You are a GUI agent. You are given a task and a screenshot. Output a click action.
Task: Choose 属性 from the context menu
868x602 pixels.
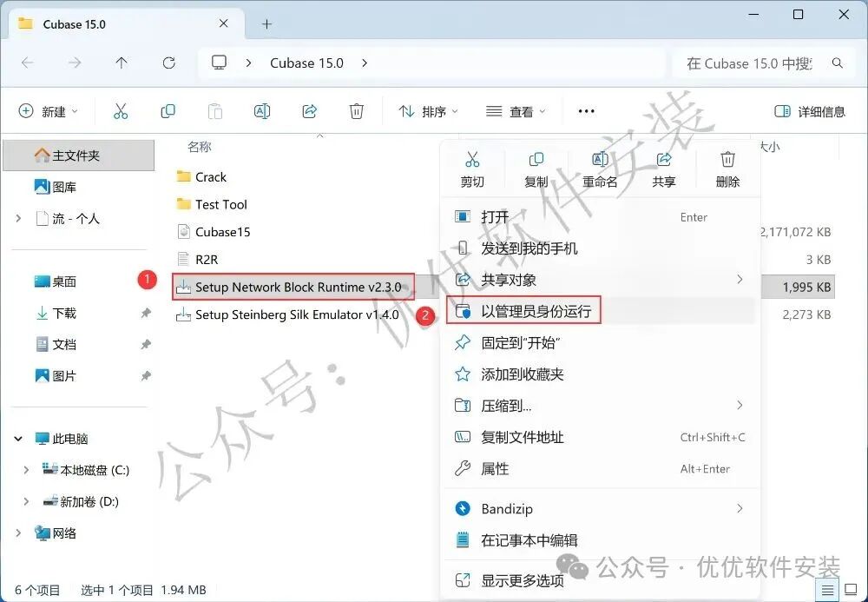(600, 469)
